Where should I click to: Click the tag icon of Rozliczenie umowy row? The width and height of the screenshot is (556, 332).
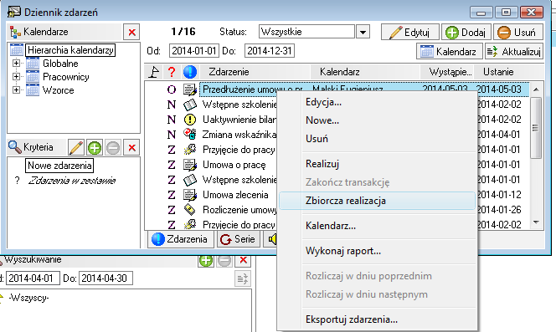pyautogui.click(x=190, y=210)
